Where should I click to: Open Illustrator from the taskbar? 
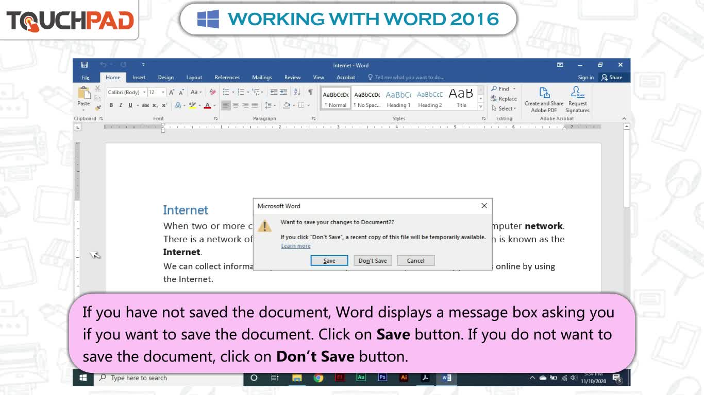click(404, 378)
